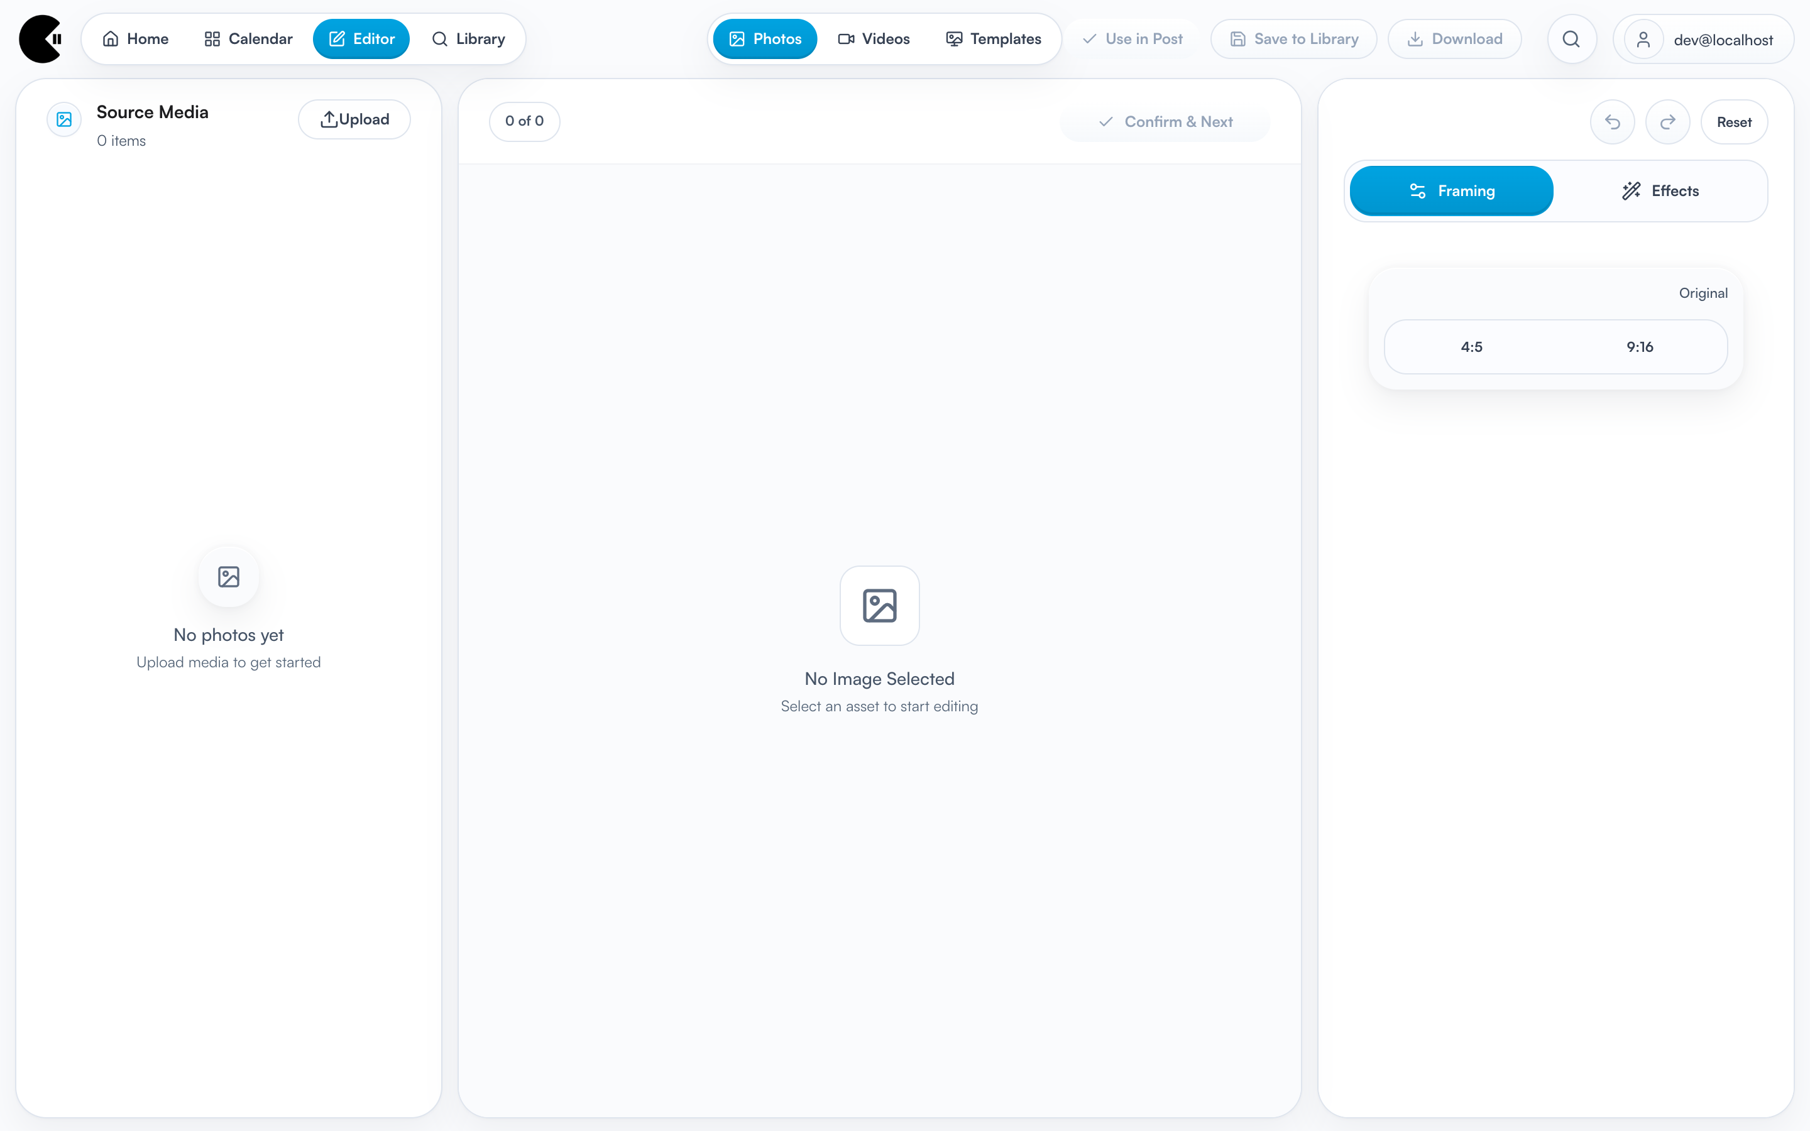The width and height of the screenshot is (1810, 1131).
Task: Open the dev@localhost account menu
Action: click(x=1722, y=40)
